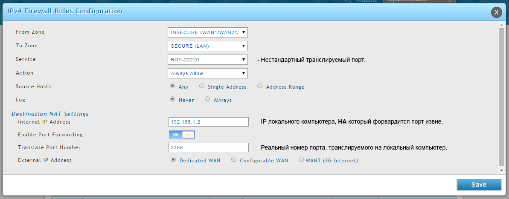Select WAN3 (3G Internet) option
Screen dimensions: 509x199
click(x=301, y=160)
